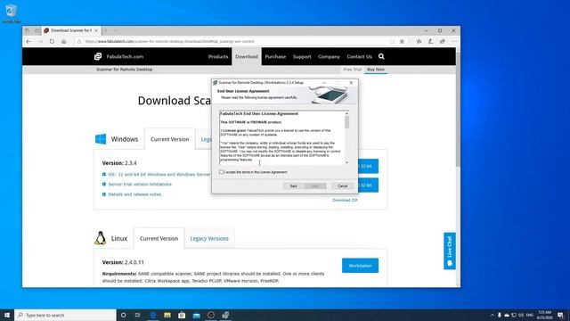The image size is (570, 321).
Task: Select Windows Current Version tab
Action: 170,139
